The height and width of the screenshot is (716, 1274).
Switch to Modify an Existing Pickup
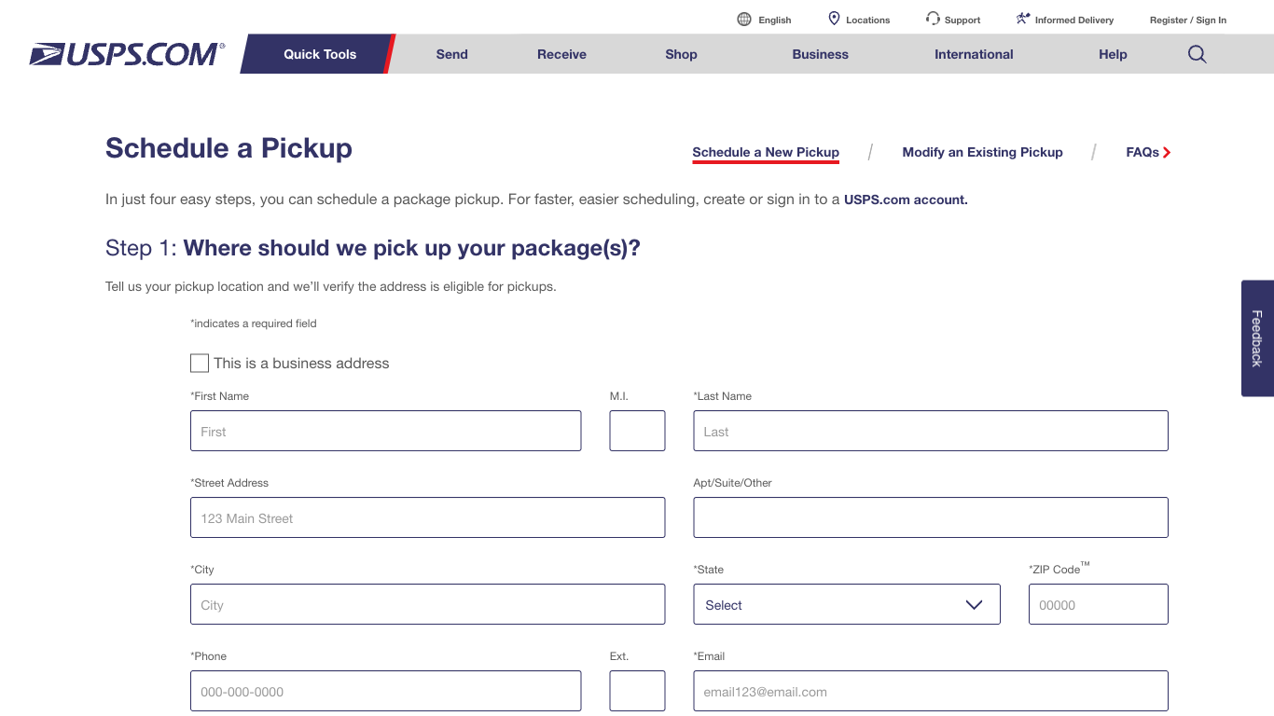[982, 152]
